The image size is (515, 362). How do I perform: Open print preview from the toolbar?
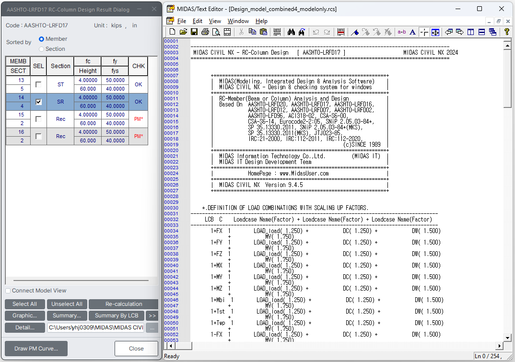tap(216, 32)
